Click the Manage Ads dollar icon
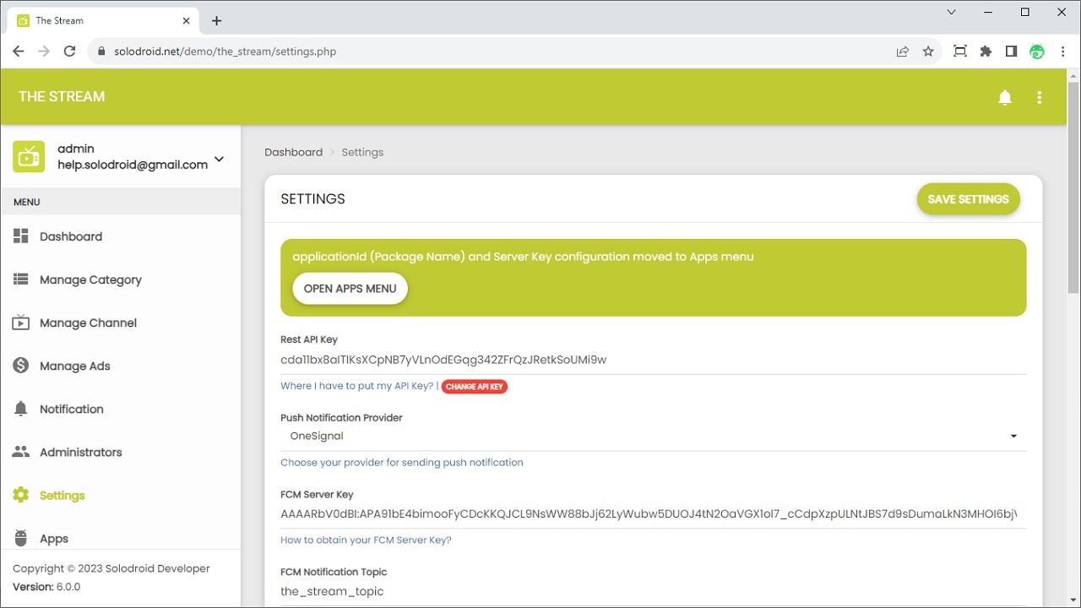1081x608 pixels. point(21,366)
